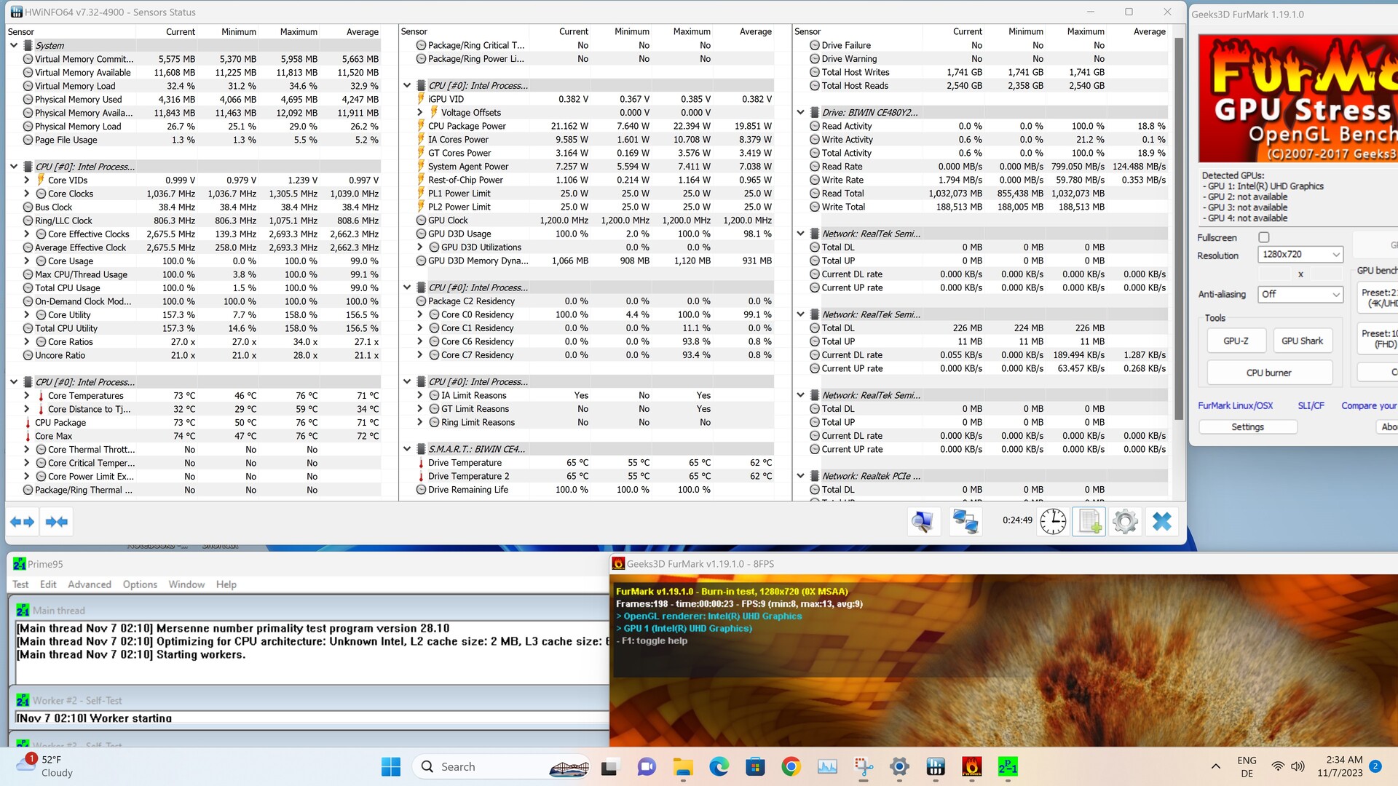This screenshot has width=1398, height=786.
Task: Toggle the Fullscreen checkbox in FurMark
Action: pos(1264,237)
